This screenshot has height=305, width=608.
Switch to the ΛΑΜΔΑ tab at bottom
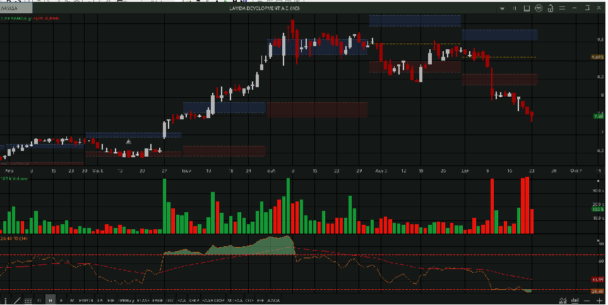coord(273,301)
